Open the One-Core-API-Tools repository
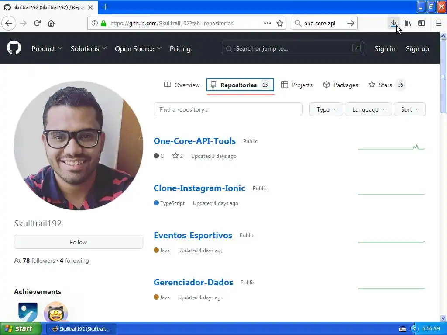The image size is (447, 335). pyautogui.click(x=195, y=141)
